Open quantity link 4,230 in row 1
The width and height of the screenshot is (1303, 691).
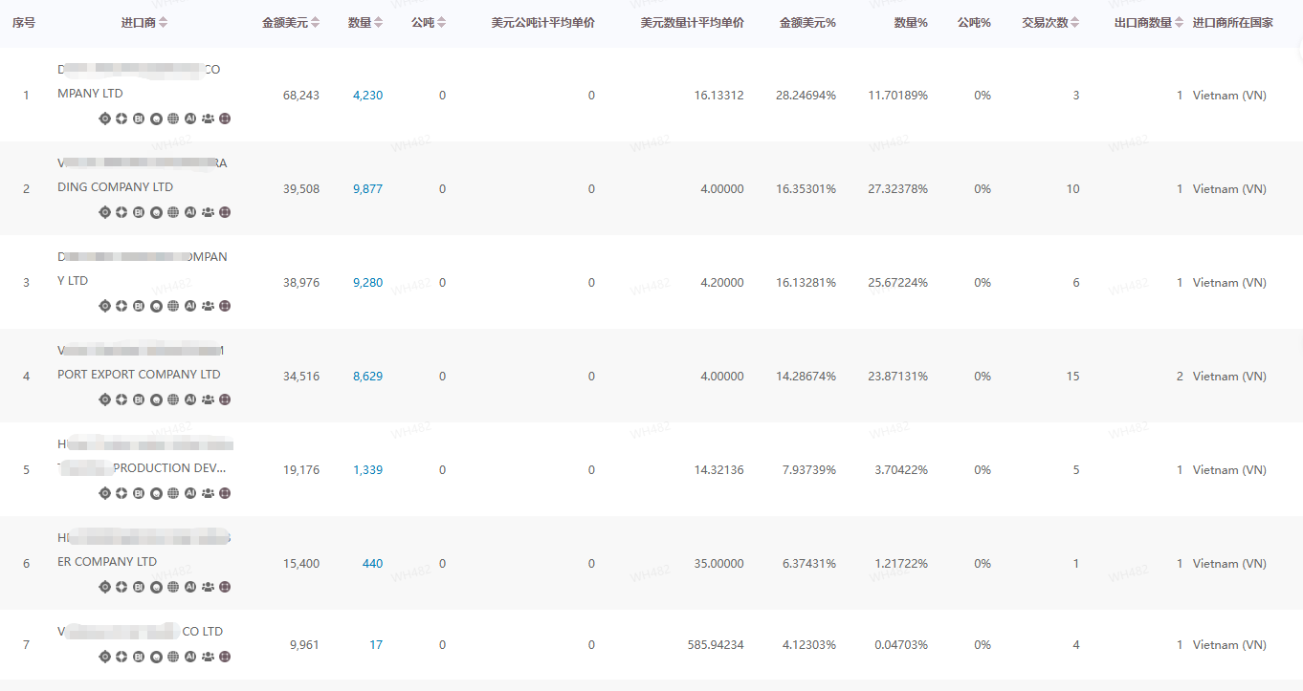pyautogui.click(x=367, y=96)
